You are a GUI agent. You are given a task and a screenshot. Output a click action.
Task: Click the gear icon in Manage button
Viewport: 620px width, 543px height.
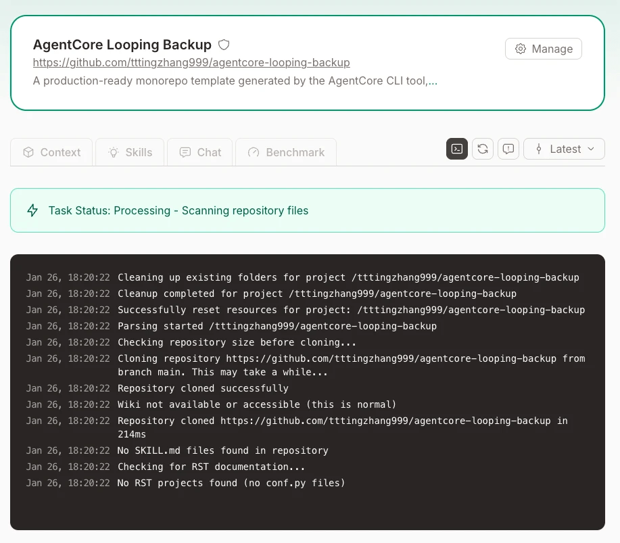click(521, 49)
